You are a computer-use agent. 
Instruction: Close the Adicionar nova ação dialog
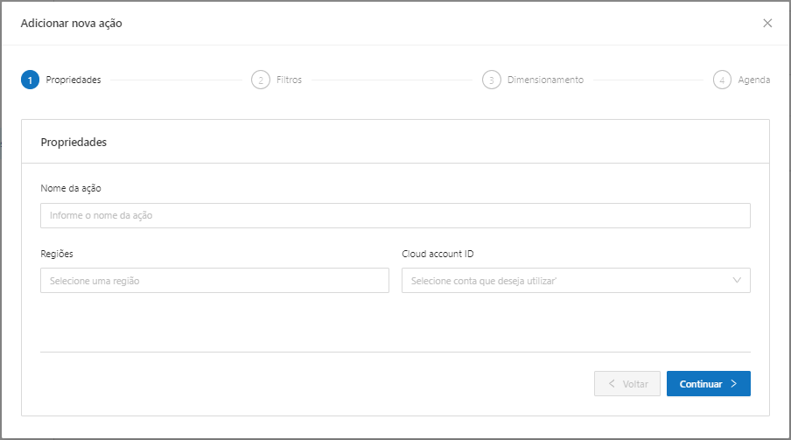pos(767,24)
